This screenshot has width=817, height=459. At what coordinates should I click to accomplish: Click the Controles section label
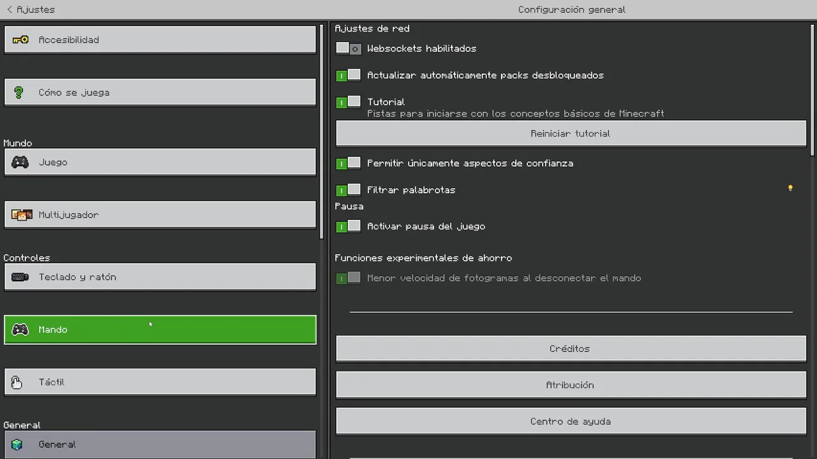[x=26, y=258]
